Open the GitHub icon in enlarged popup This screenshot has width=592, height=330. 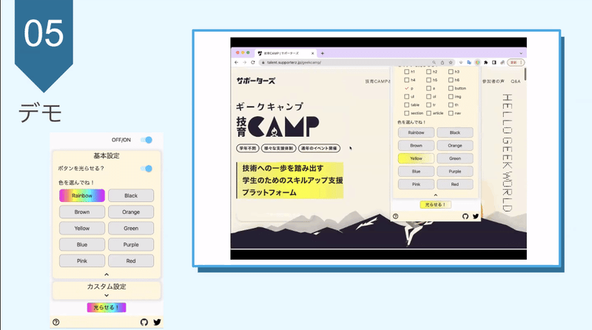[144, 322]
